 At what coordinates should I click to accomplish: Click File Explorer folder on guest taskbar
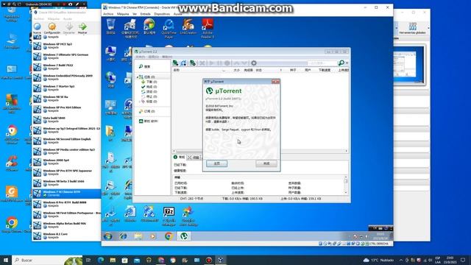(138, 236)
